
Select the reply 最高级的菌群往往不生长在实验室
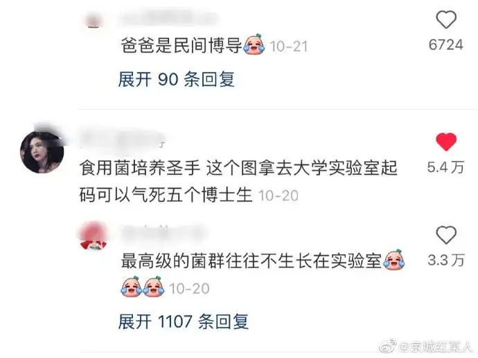(251, 261)
